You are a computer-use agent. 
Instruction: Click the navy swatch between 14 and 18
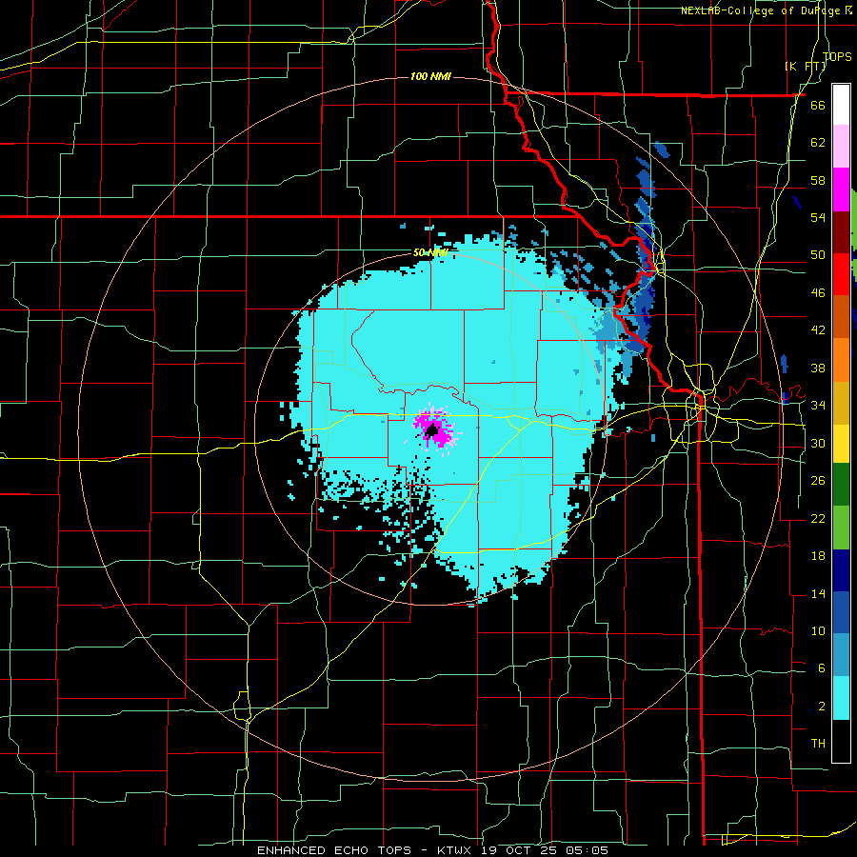coord(841,570)
